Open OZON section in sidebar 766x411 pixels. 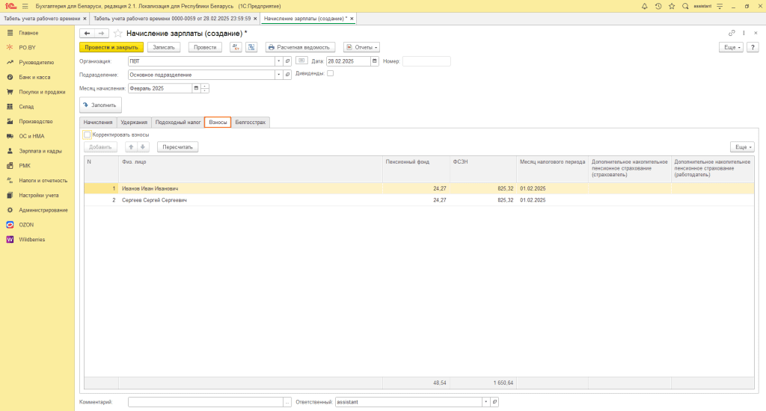(x=26, y=225)
